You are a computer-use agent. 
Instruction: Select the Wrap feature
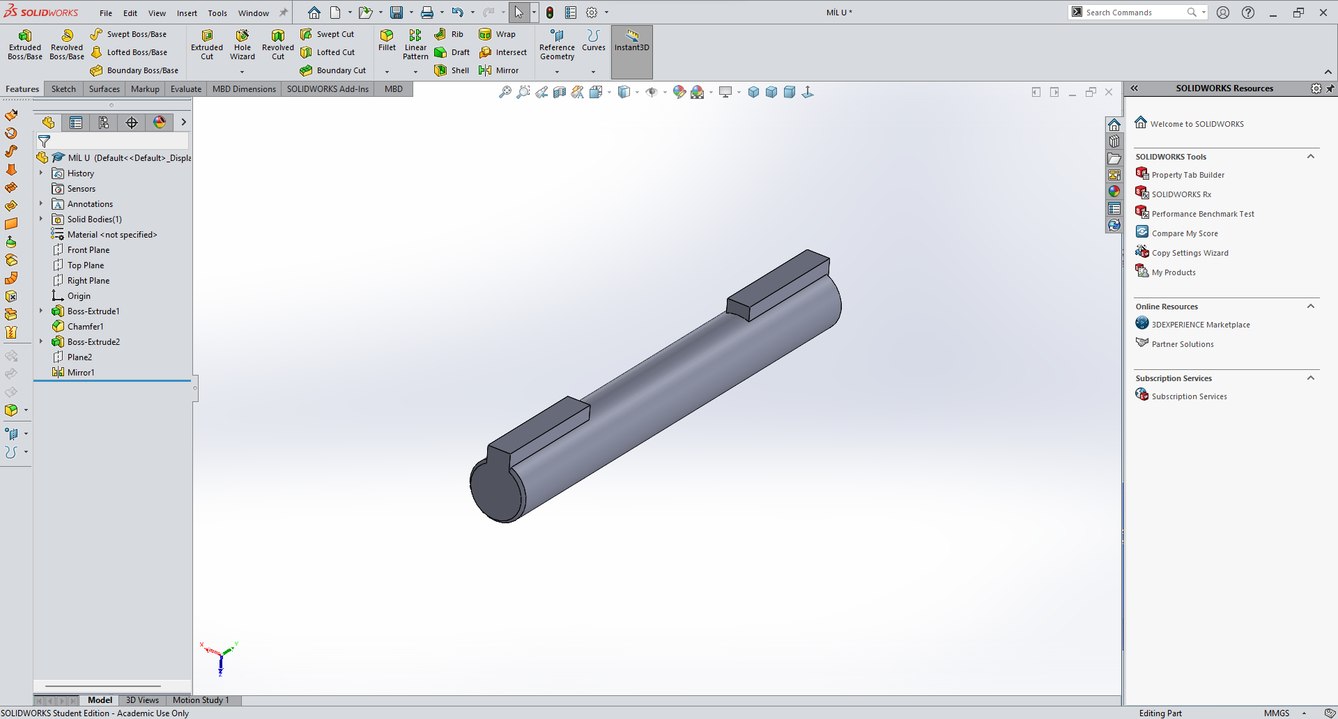tap(498, 34)
